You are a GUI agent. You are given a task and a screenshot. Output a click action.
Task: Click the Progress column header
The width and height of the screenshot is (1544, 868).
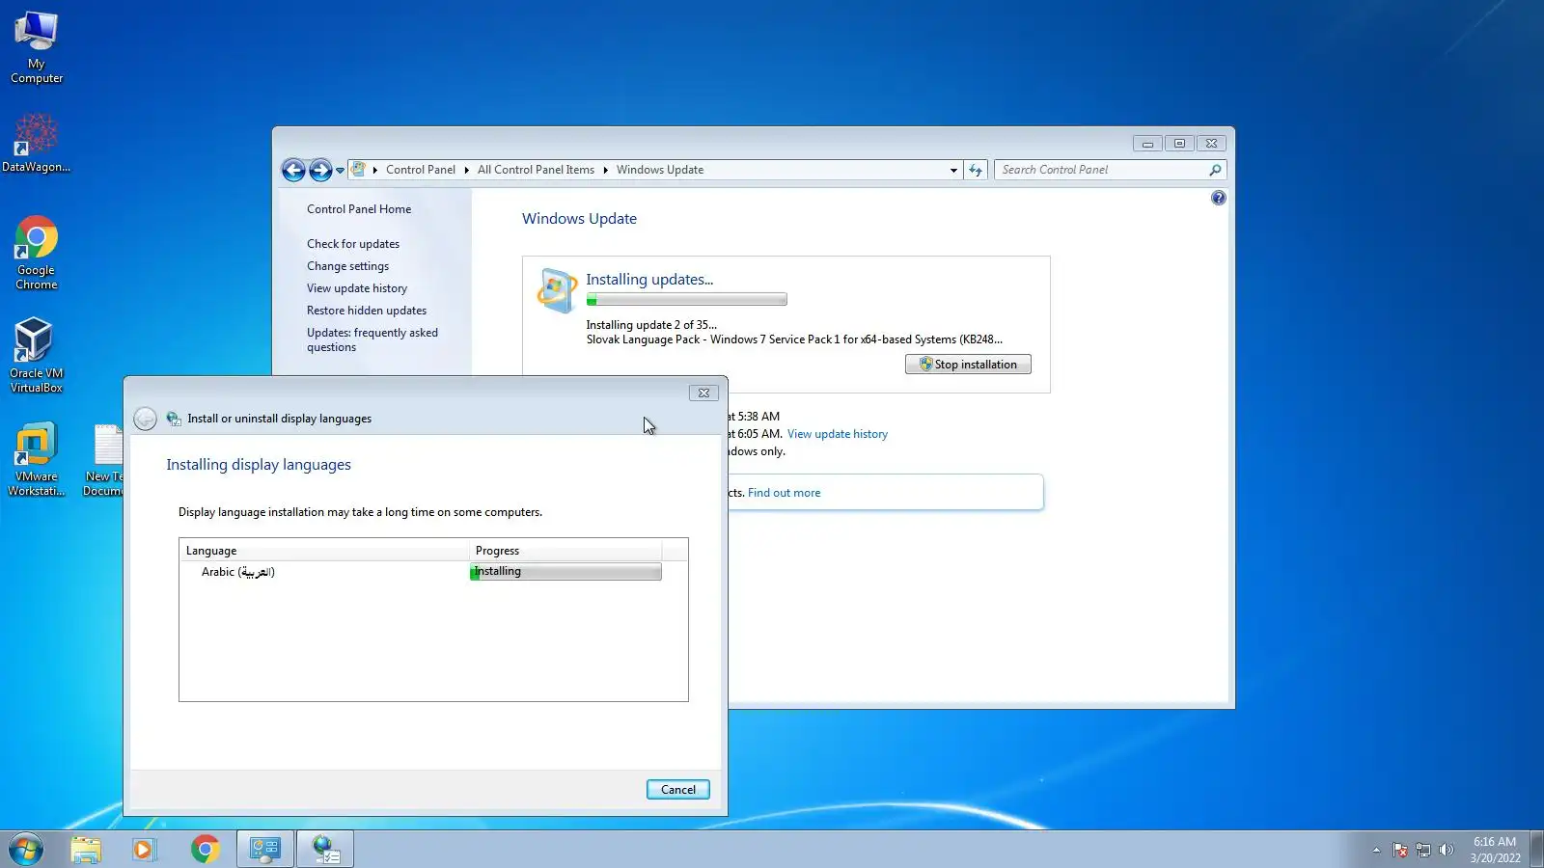(565, 551)
